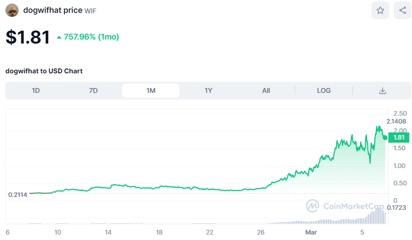
Task: Click the dogwifhat price title
Action: (x=53, y=10)
